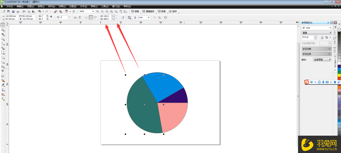Open the Arial font dropdown
The width and height of the screenshot is (341, 153).
[x=330, y=28]
